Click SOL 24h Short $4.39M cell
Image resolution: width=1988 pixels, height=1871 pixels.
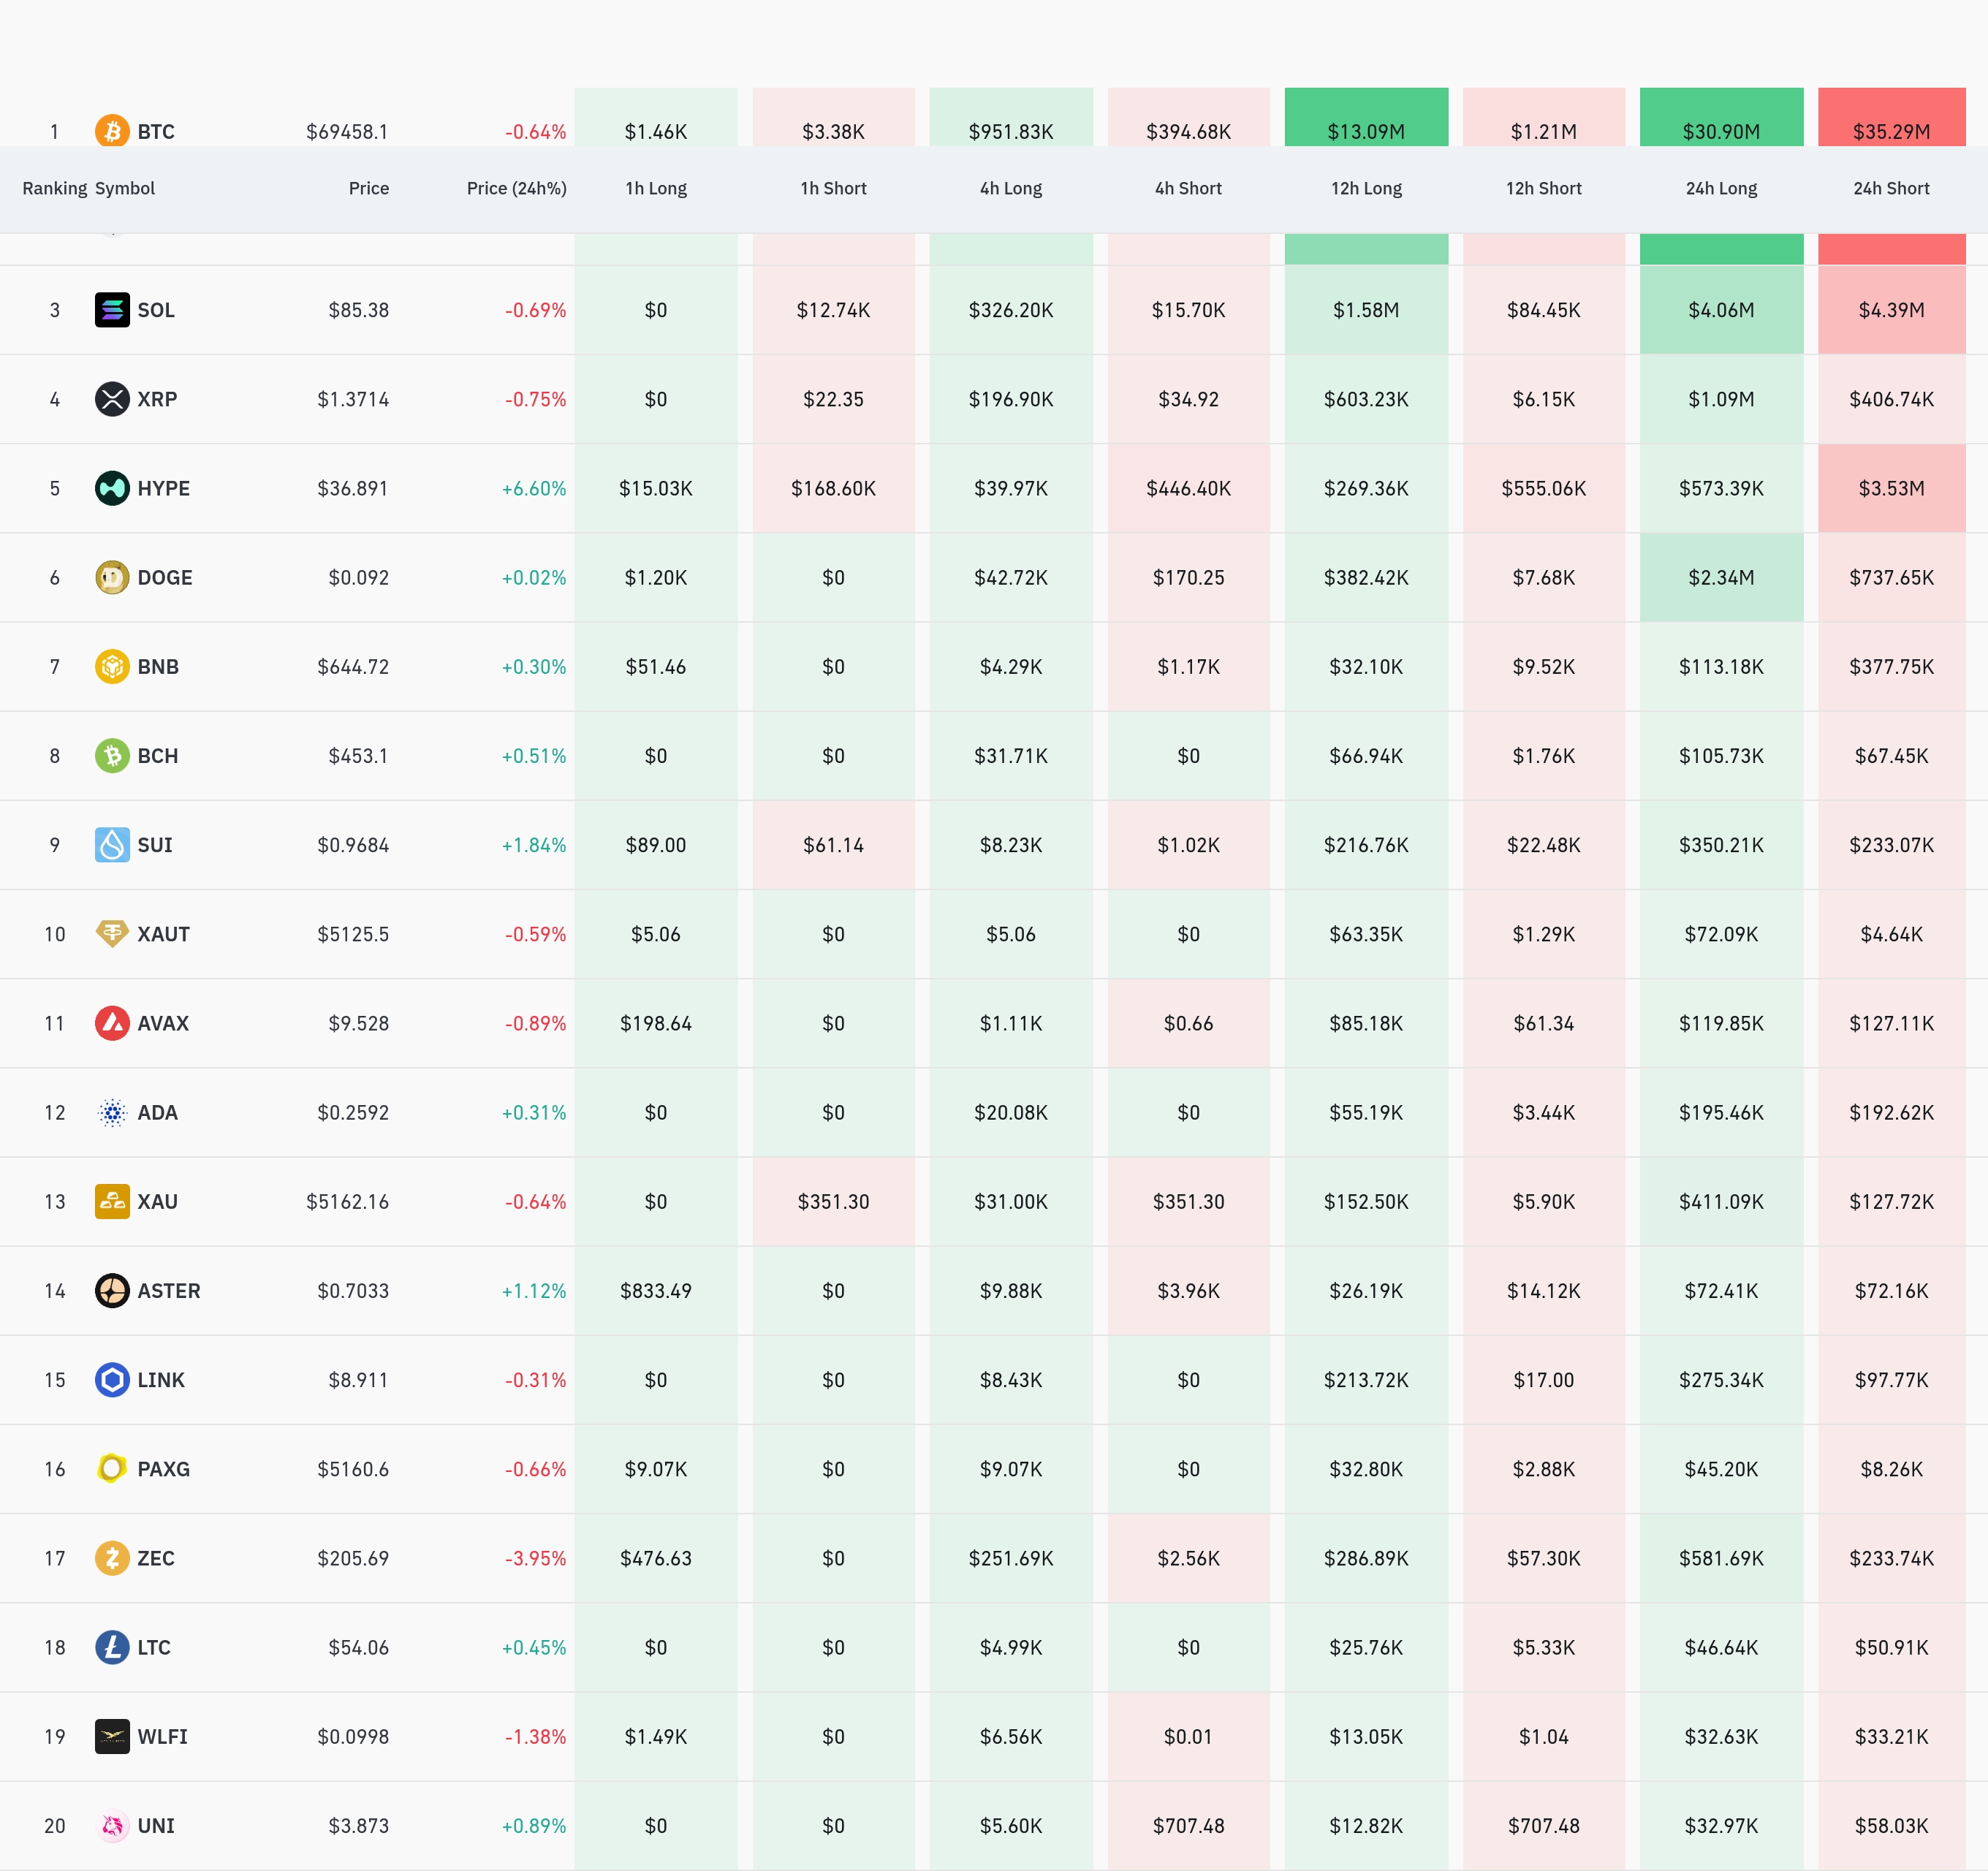[x=1890, y=310]
